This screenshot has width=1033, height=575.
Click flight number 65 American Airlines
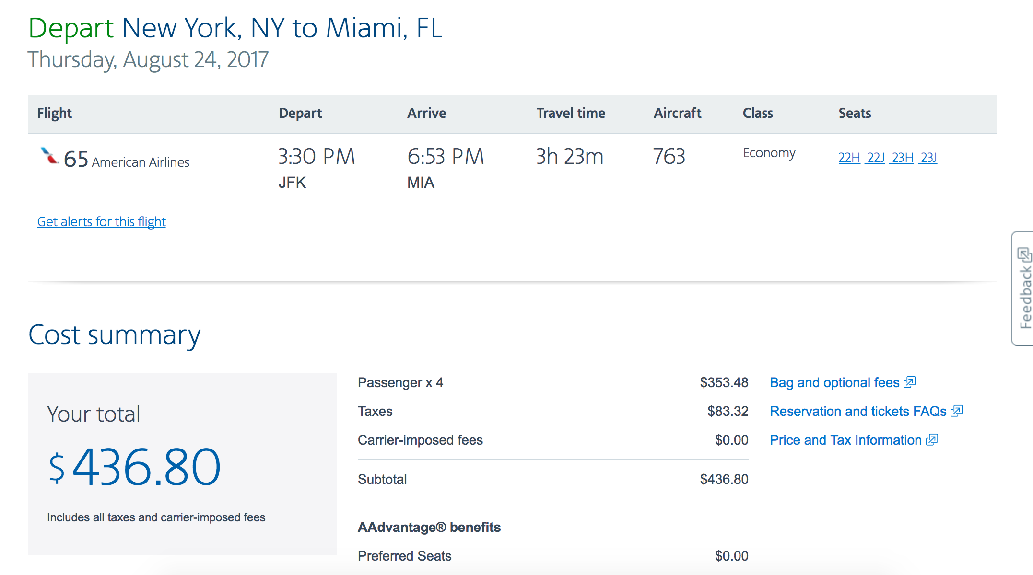click(x=127, y=160)
